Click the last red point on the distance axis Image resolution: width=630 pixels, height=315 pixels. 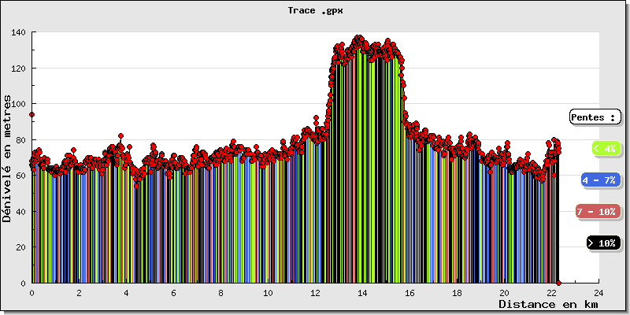pos(558,283)
